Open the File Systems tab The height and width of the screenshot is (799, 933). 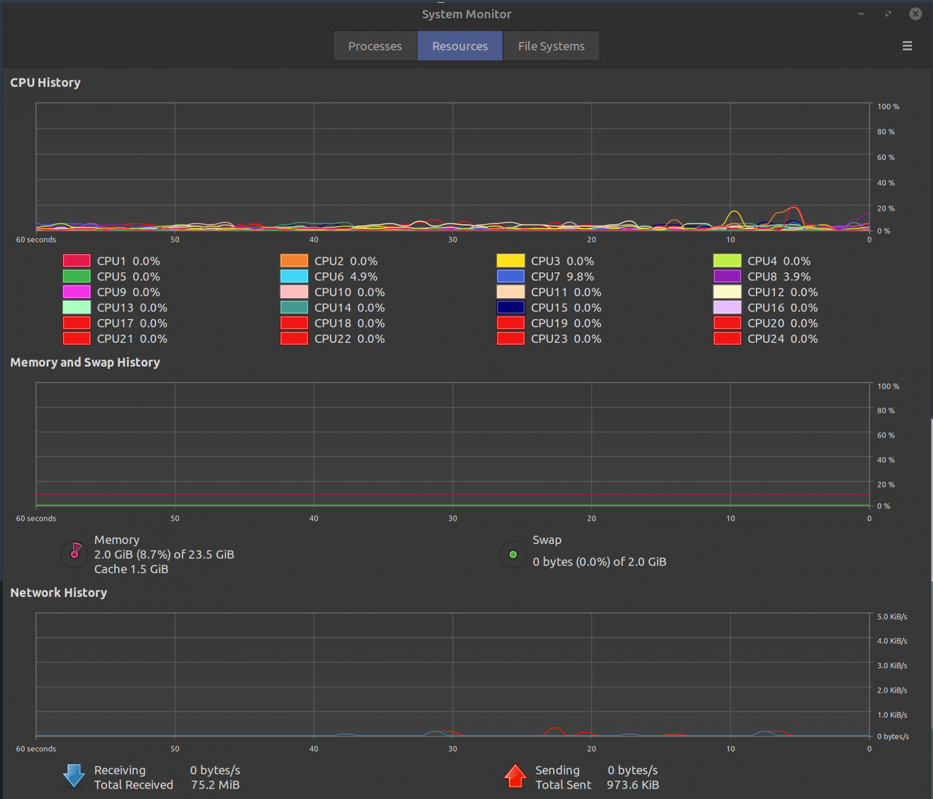551,46
